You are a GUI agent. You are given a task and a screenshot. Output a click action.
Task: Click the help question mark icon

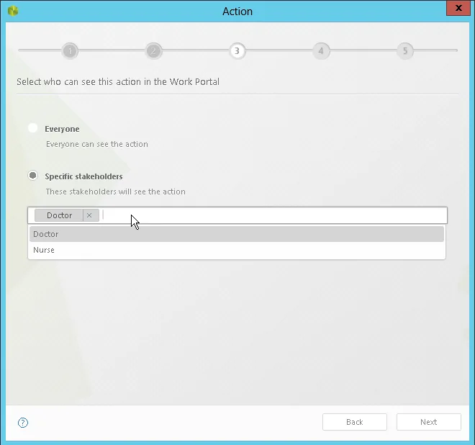[23, 422]
